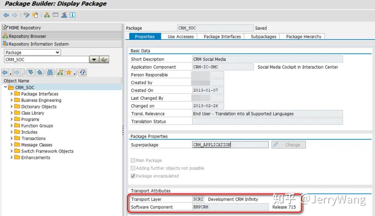Check Adding further objects not possible
The height and width of the screenshot is (216, 375).
coord(133,168)
